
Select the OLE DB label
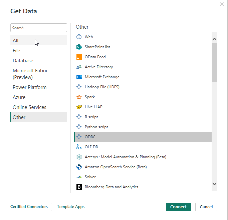point(91,147)
